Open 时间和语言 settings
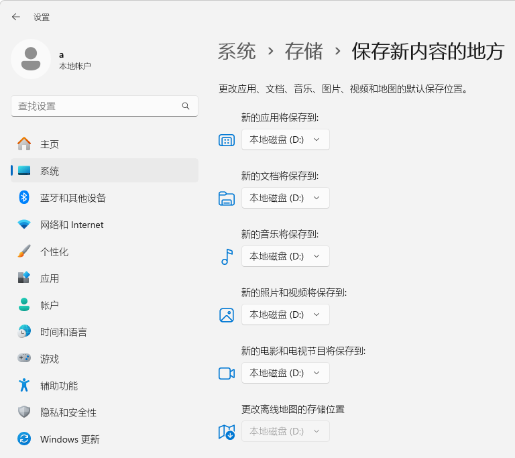 click(x=105, y=332)
